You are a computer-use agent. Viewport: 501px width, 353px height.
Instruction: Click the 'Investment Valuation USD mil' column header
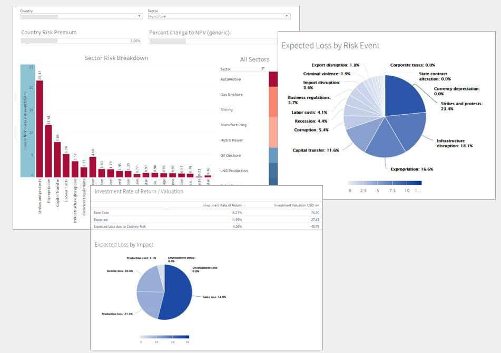point(297,205)
